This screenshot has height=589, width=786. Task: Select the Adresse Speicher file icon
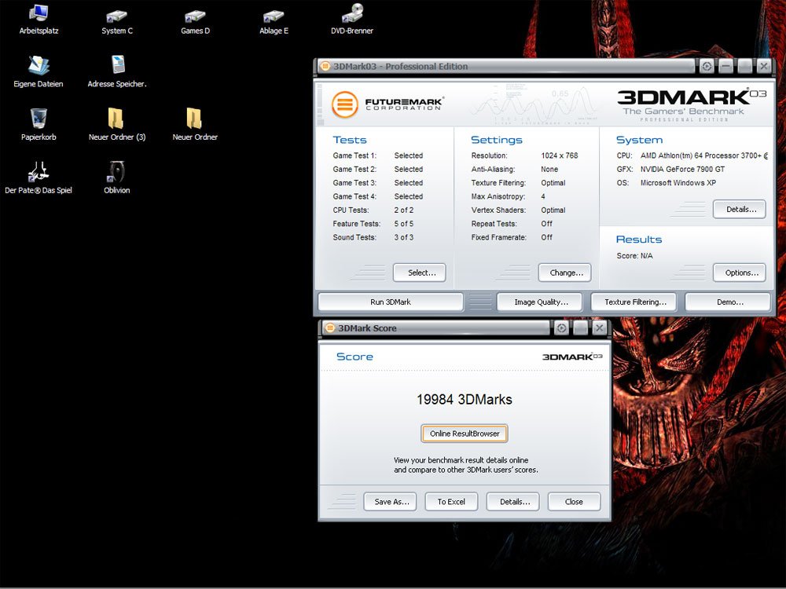117,72
